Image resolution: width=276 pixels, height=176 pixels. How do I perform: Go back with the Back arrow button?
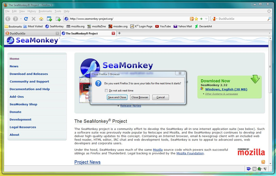coord(8,19)
